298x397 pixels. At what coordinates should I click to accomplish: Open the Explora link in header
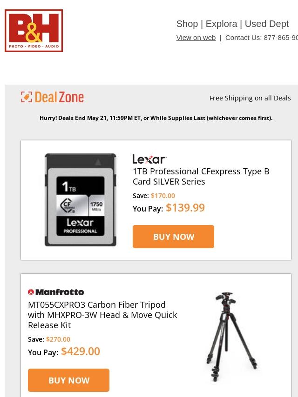pos(222,24)
